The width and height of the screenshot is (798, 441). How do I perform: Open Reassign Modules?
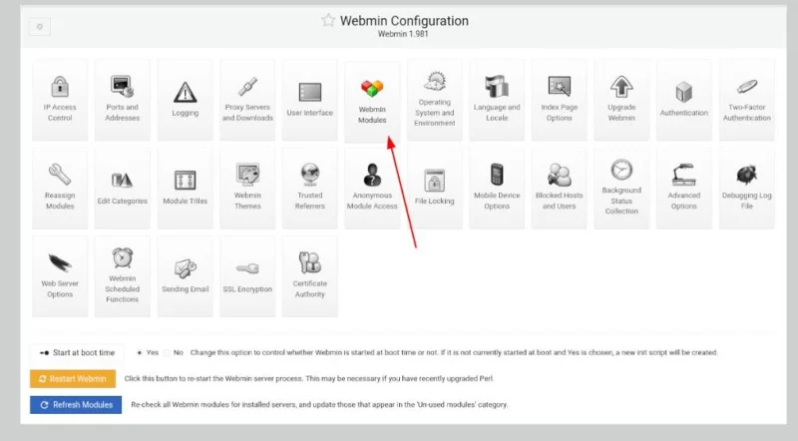pyautogui.click(x=60, y=189)
